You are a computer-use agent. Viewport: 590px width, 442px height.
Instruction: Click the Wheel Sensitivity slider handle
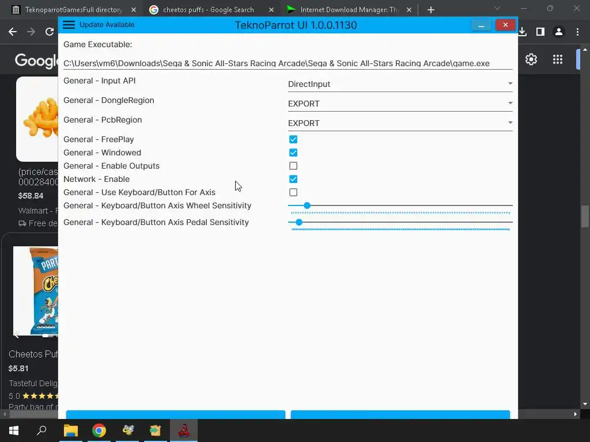tap(307, 205)
